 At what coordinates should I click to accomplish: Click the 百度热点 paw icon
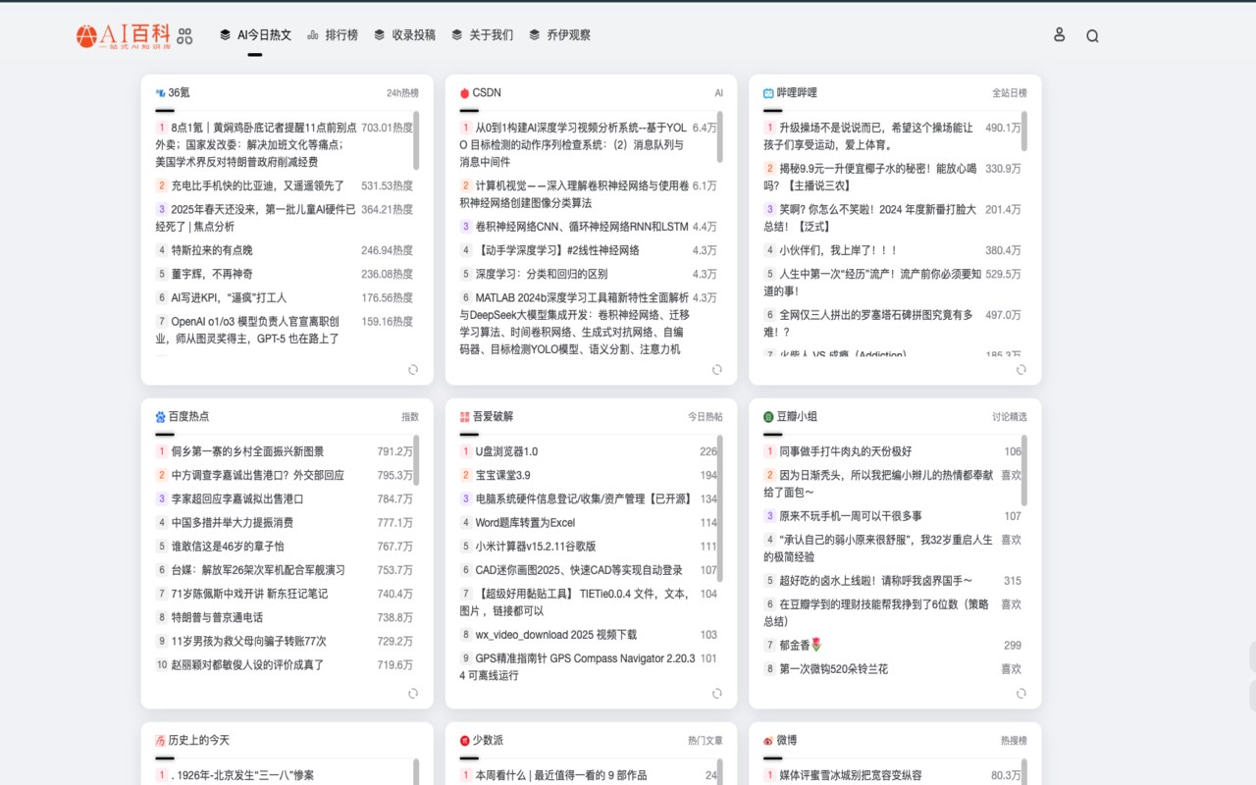point(160,417)
